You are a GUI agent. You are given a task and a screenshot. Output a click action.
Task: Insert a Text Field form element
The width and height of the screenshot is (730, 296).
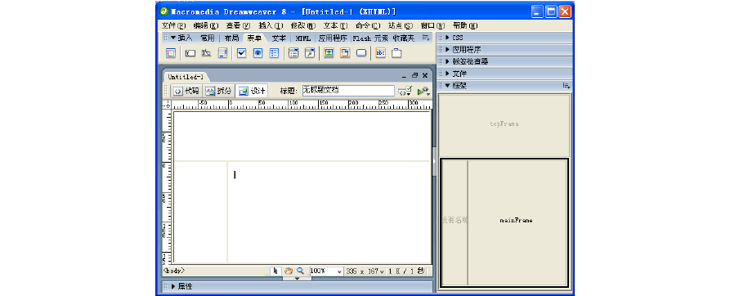click(x=190, y=53)
